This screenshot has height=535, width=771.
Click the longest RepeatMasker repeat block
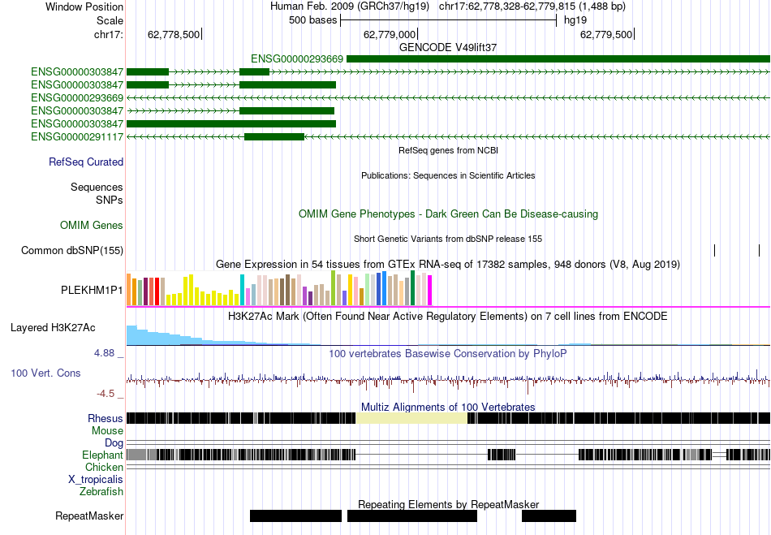(412, 516)
